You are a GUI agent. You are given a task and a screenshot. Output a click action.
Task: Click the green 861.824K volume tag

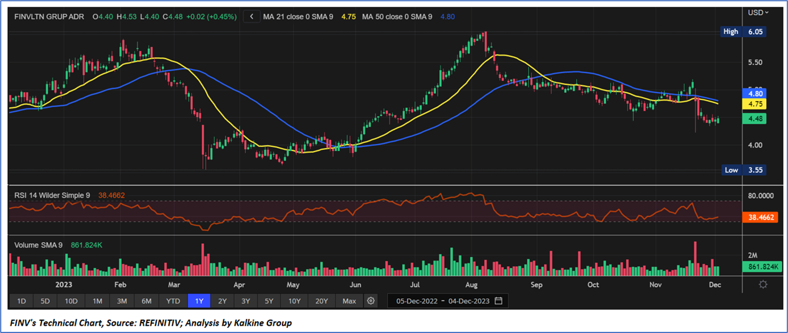pyautogui.click(x=761, y=268)
